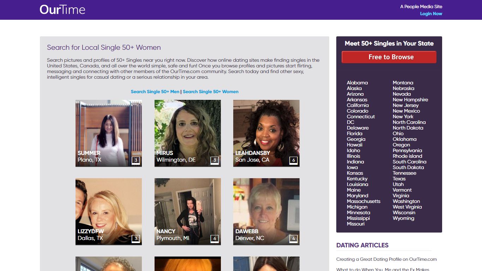Open MIRUS's photo count badge
The width and height of the screenshot is (482, 271).
(x=215, y=161)
